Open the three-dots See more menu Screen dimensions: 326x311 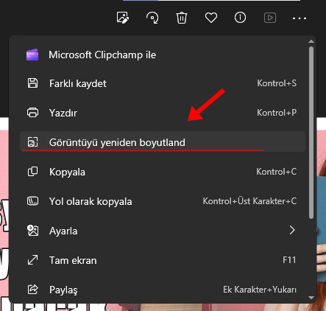(300, 18)
